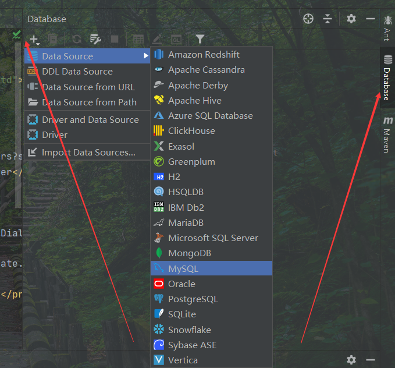Open Database panel settings gear icon
The width and height of the screenshot is (395, 368).
tap(351, 19)
